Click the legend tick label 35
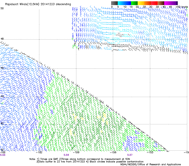The image size is (189, 166). click(x=157, y=7)
